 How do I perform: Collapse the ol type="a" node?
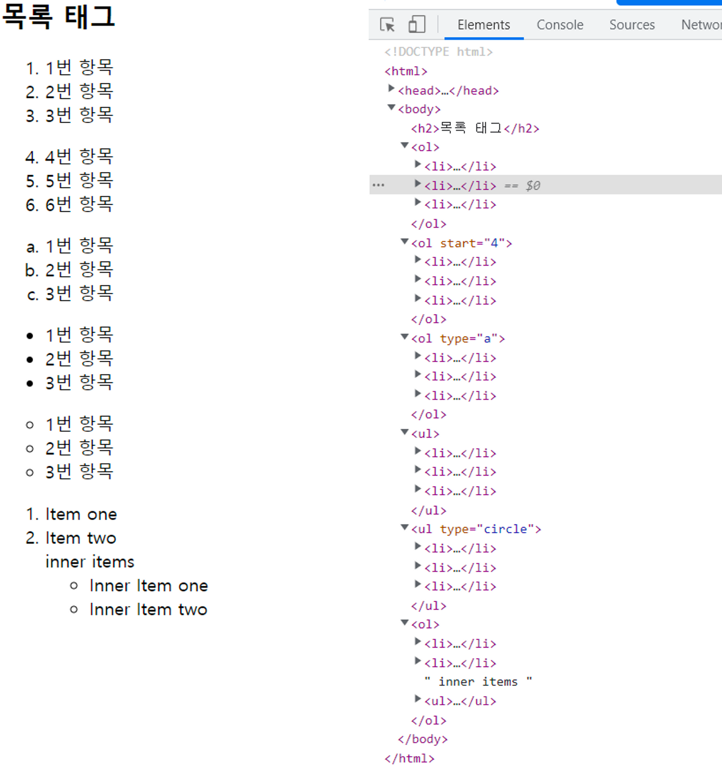[404, 337]
